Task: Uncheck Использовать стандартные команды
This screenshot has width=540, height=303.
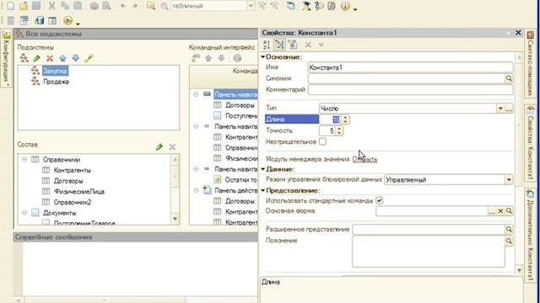Action: coord(379,200)
